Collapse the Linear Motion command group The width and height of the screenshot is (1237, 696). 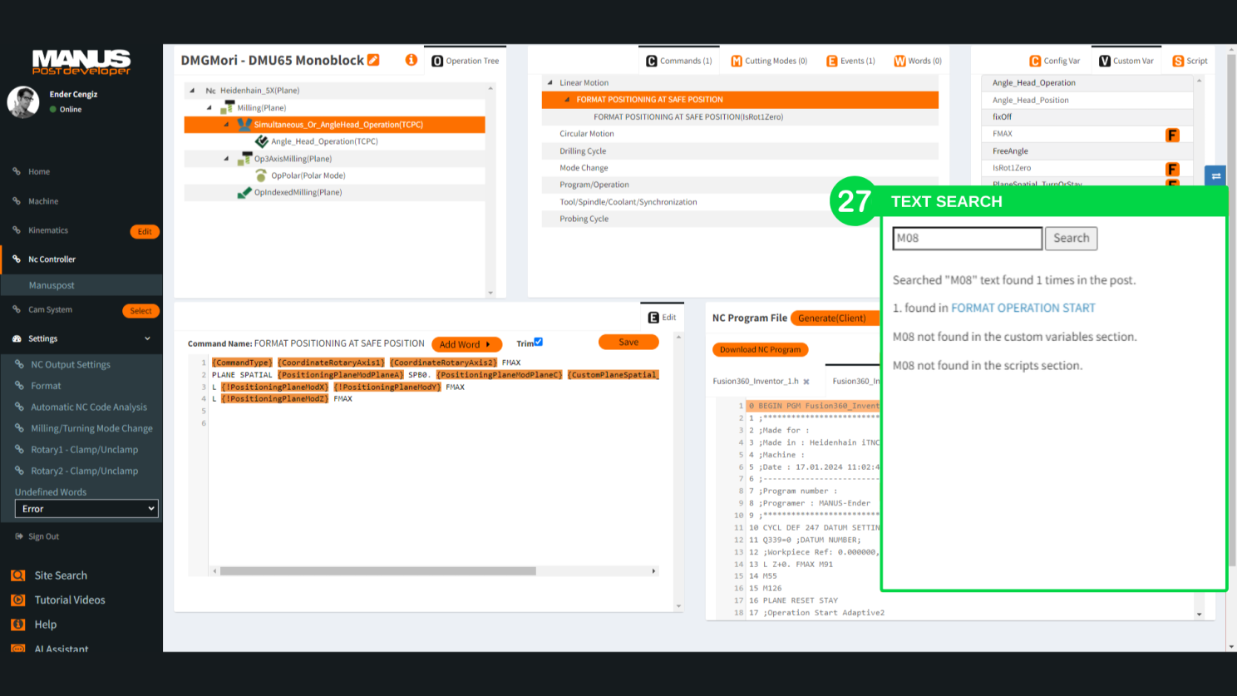(550, 82)
